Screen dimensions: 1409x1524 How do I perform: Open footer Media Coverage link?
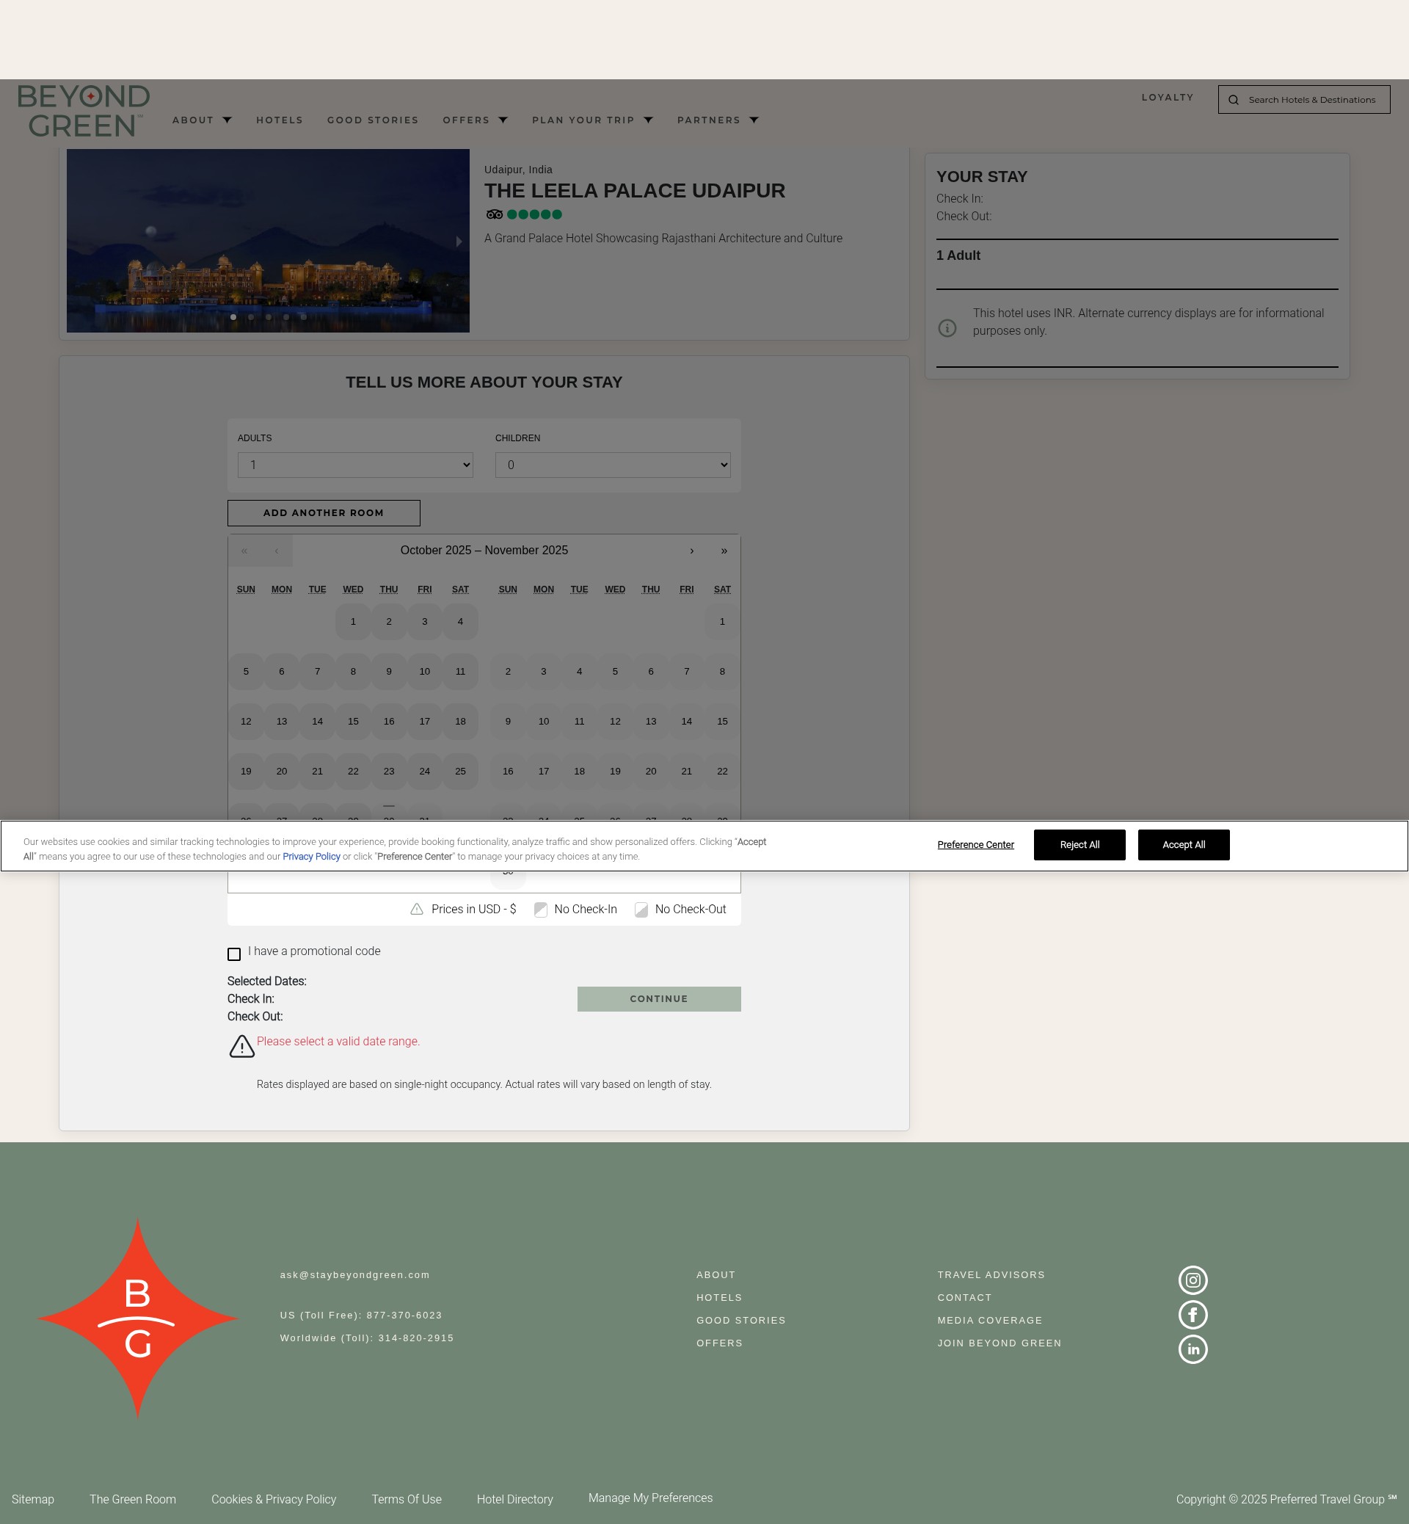coord(990,1321)
